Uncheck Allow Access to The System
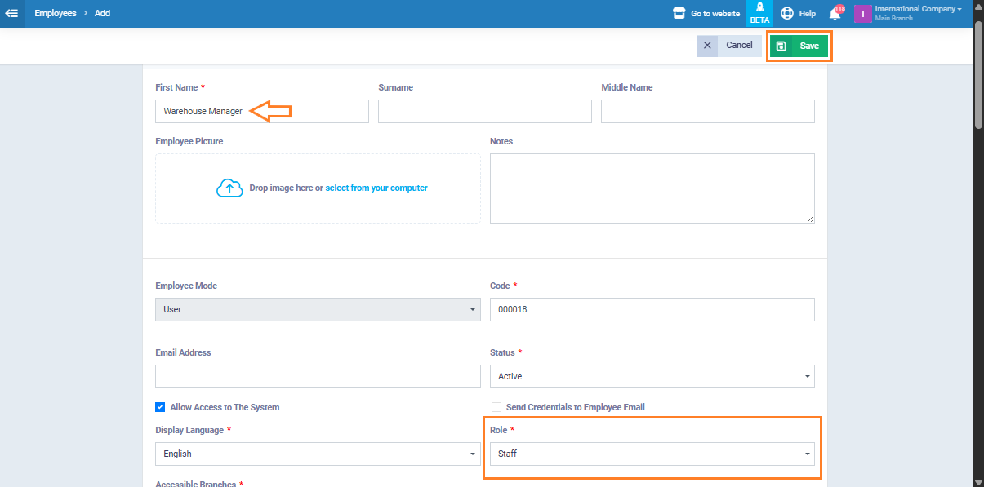Screen dimensions: 984x487 pos(160,407)
